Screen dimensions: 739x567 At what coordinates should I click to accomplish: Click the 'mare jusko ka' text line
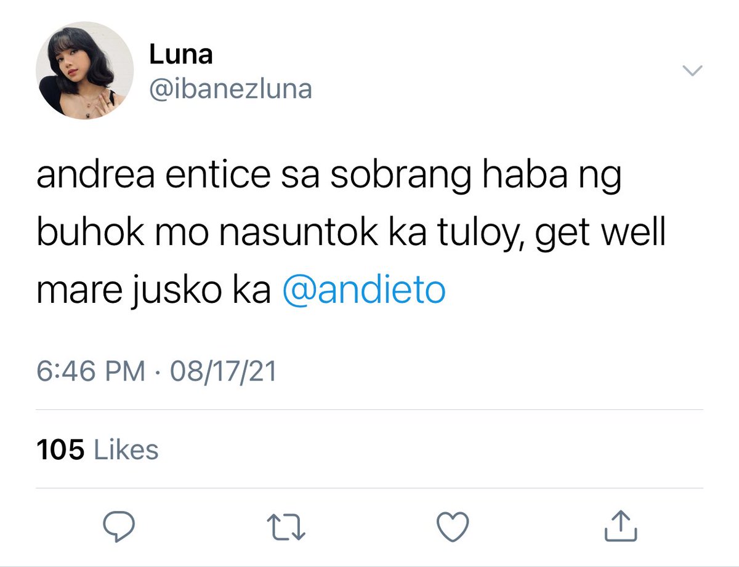[x=153, y=291]
